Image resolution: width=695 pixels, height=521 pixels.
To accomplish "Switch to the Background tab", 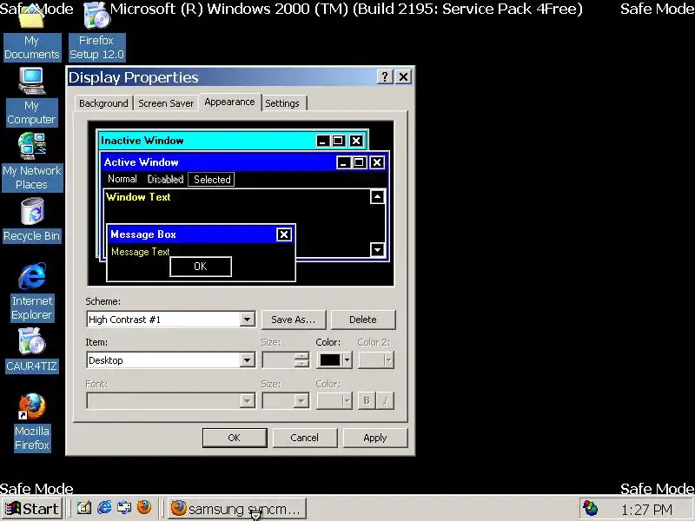I will pos(103,103).
